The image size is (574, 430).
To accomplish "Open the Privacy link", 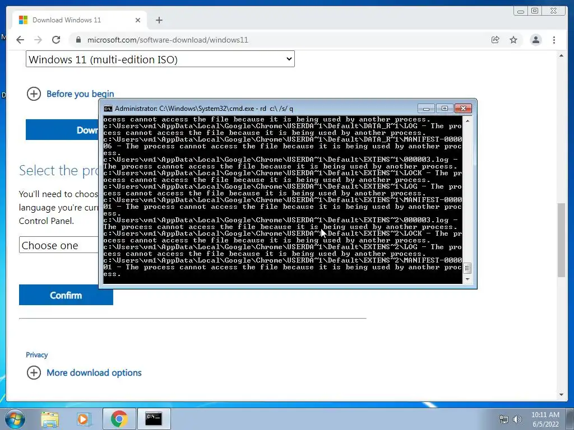I will pos(36,354).
